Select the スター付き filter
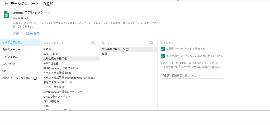This screenshot has width=270, height=125. [x=20, y=64]
